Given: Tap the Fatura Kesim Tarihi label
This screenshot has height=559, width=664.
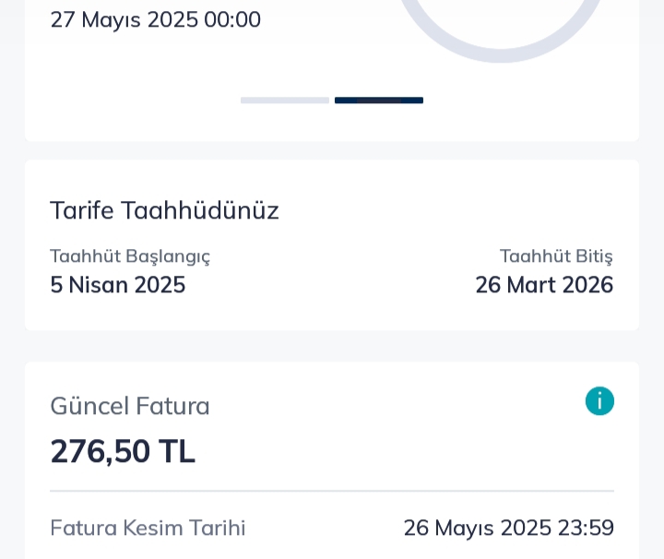Looking at the screenshot, I should [x=148, y=528].
